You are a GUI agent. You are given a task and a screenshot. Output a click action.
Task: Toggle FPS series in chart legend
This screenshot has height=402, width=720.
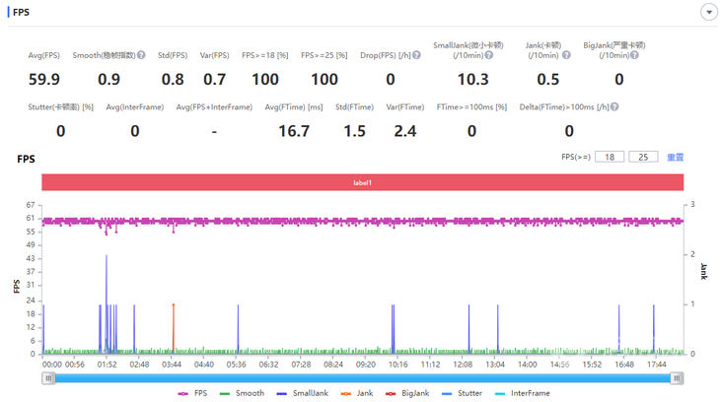(x=193, y=393)
